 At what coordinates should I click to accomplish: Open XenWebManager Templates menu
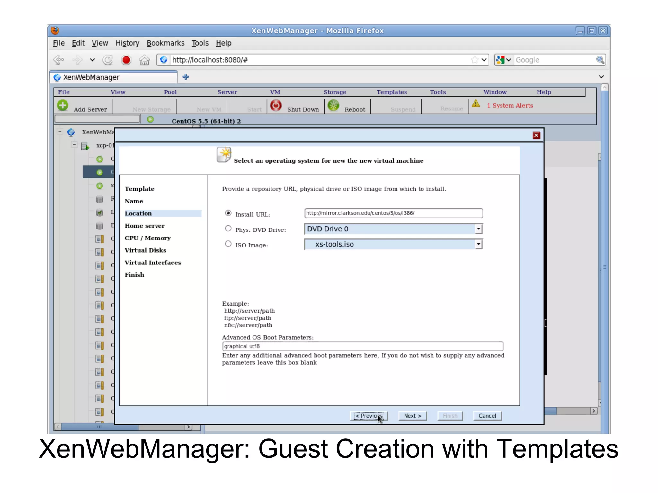pyautogui.click(x=392, y=92)
